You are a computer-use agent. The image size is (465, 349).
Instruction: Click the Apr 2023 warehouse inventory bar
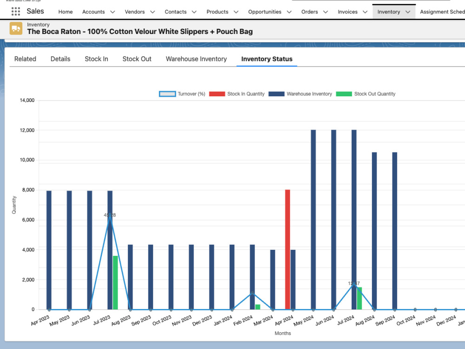[x=49, y=250]
